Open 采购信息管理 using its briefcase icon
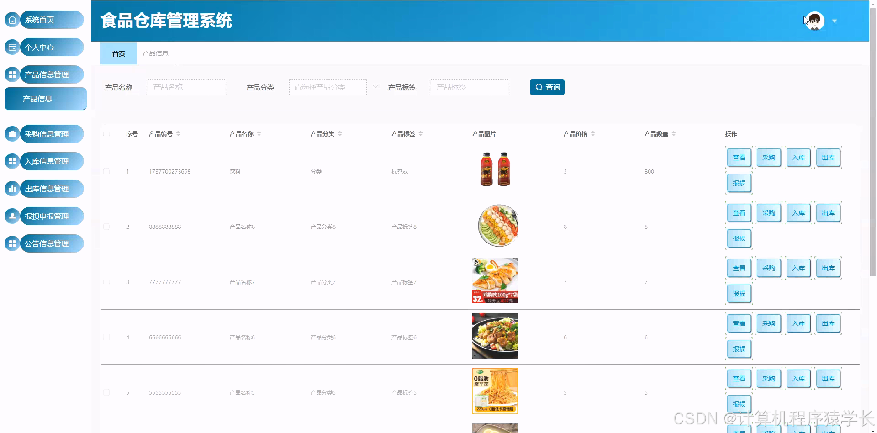This screenshot has height=433, width=877. click(x=12, y=134)
